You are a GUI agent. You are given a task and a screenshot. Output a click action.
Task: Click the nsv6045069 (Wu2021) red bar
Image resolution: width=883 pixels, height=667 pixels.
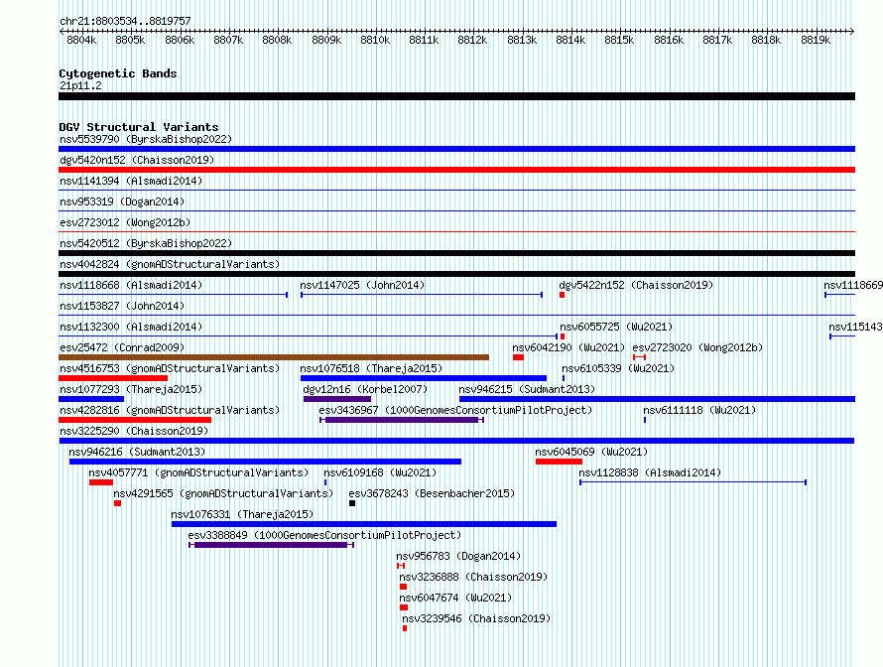click(x=560, y=462)
